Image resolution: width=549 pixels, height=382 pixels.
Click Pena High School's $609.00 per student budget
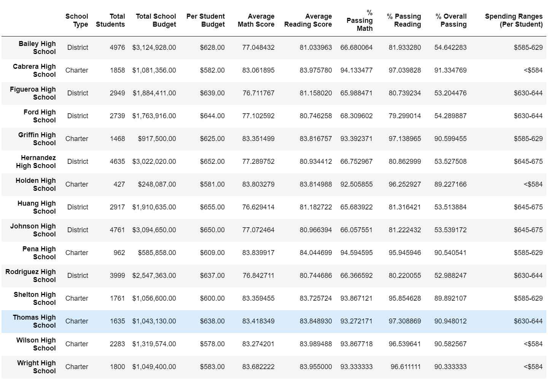(x=212, y=253)
